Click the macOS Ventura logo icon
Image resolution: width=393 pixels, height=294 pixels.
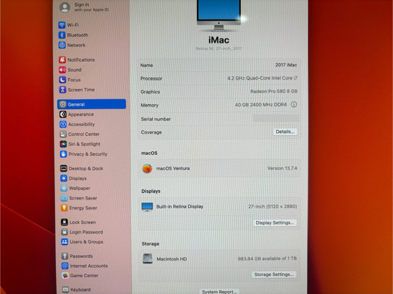coord(147,168)
